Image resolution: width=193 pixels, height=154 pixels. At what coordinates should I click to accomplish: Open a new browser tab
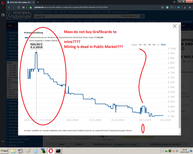38,2
